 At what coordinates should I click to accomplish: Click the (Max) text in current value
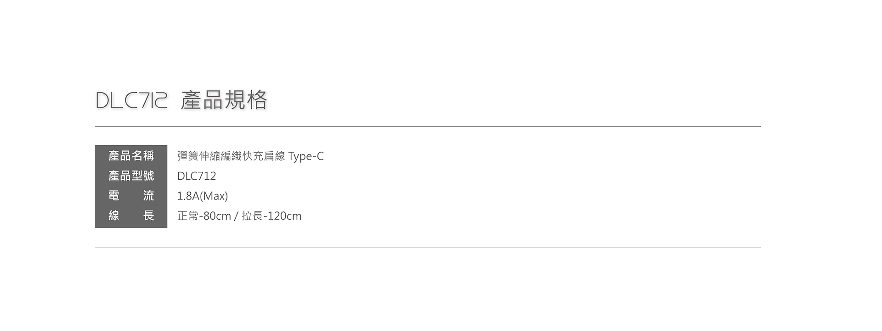pyautogui.click(x=214, y=196)
